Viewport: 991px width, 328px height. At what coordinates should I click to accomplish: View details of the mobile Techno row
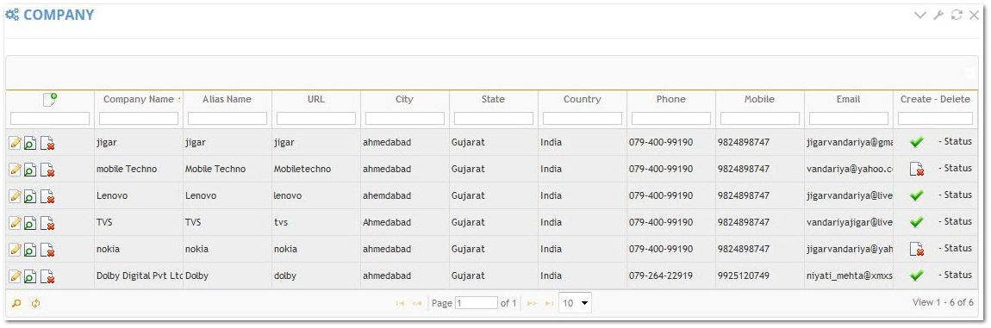30,170
